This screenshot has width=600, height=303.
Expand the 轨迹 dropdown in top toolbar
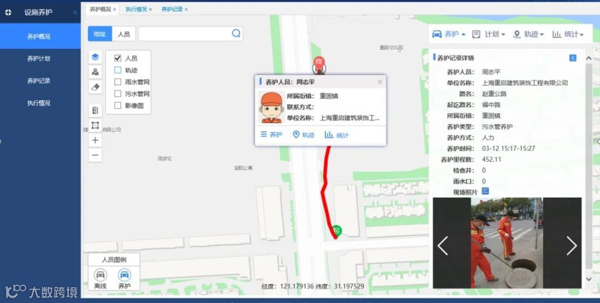(528, 34)
